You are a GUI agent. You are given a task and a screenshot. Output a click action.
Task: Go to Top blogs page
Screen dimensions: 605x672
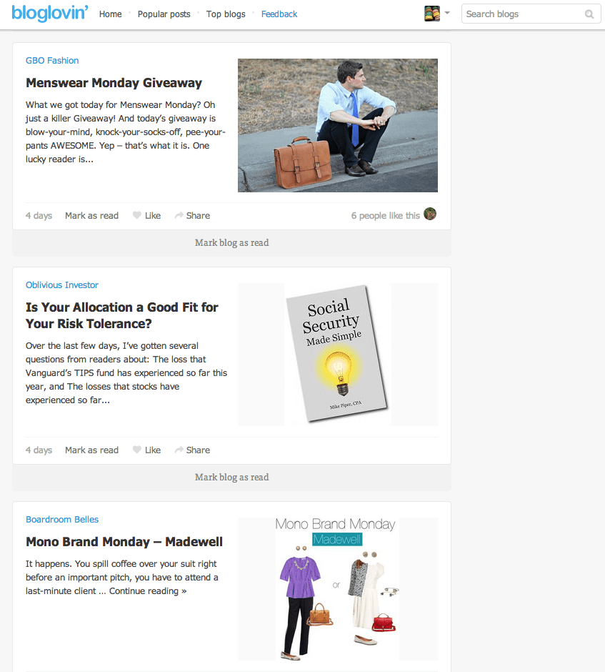pos(226,14)
